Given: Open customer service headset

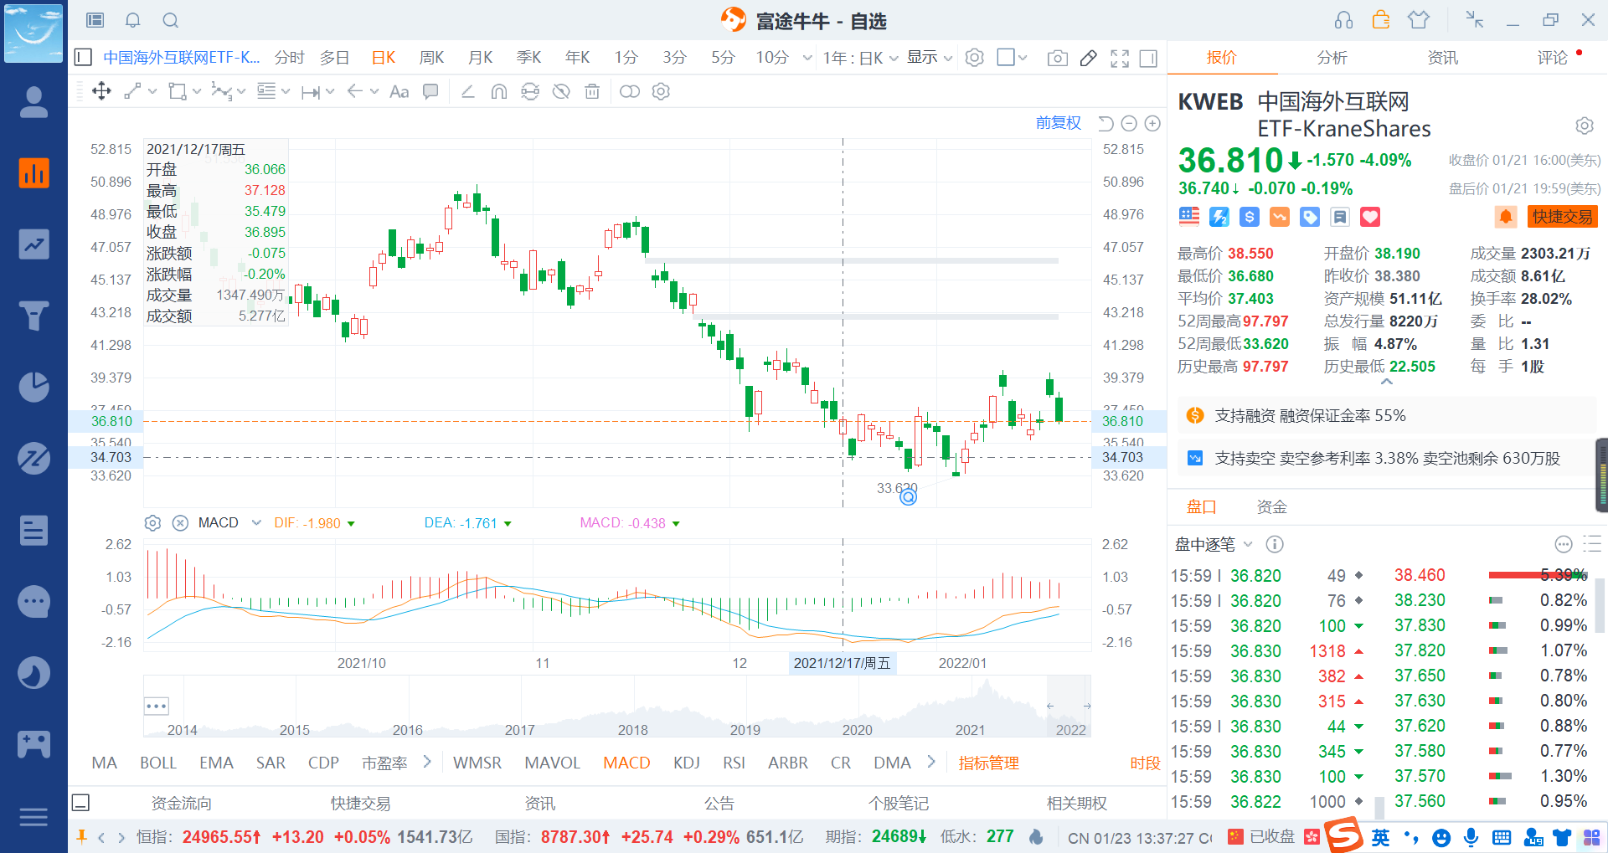Looking at the screenshot, I should tap(1343, 20).
